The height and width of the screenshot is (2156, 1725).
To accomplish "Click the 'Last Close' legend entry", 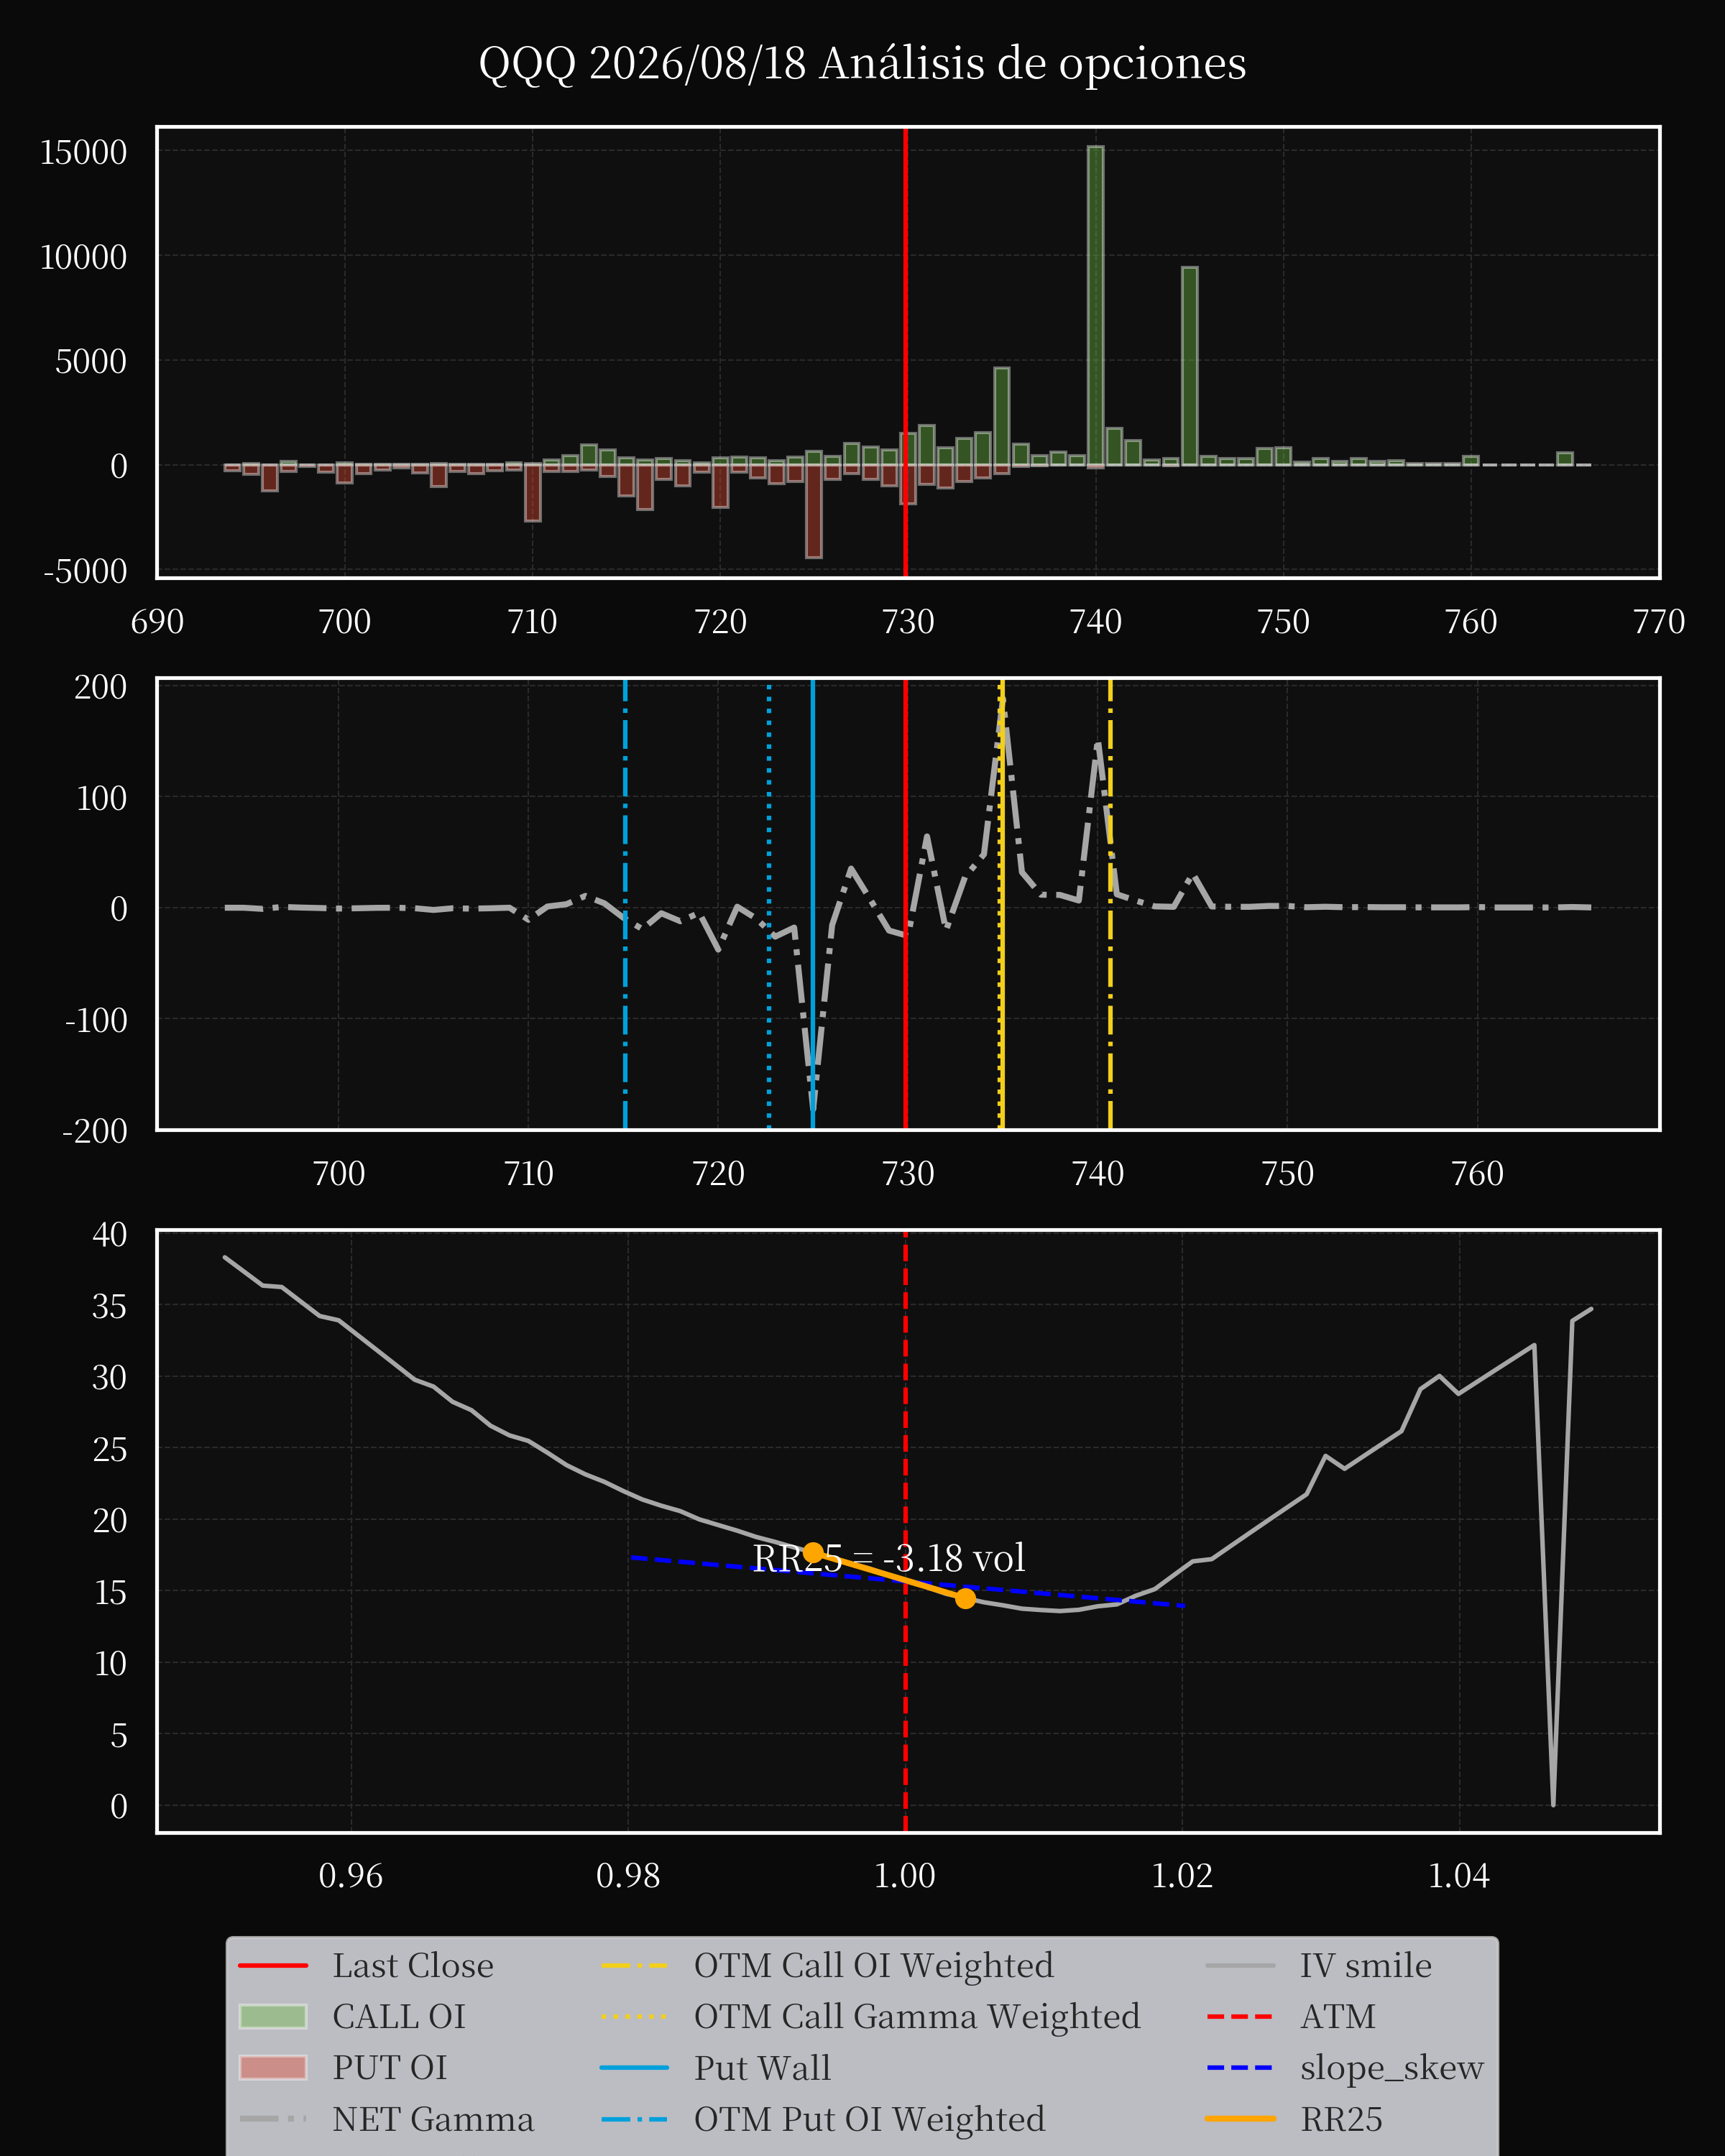I will pos(366,1965).
